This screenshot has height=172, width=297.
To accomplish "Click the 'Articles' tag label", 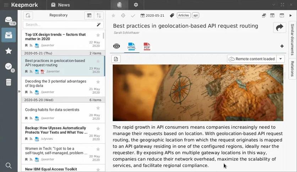I will [x=184, y=15].
